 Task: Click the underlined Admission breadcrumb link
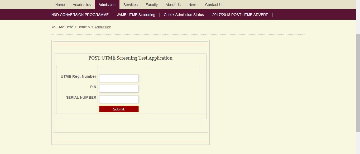[x=103, y=27]
